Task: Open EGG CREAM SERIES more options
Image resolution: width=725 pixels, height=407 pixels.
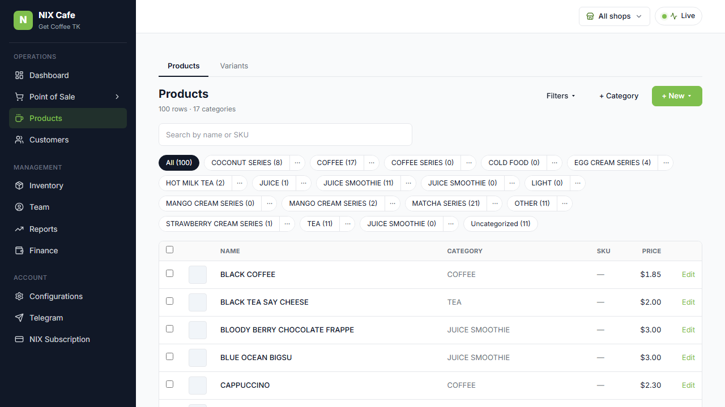Action: click(x=666, y=163)
